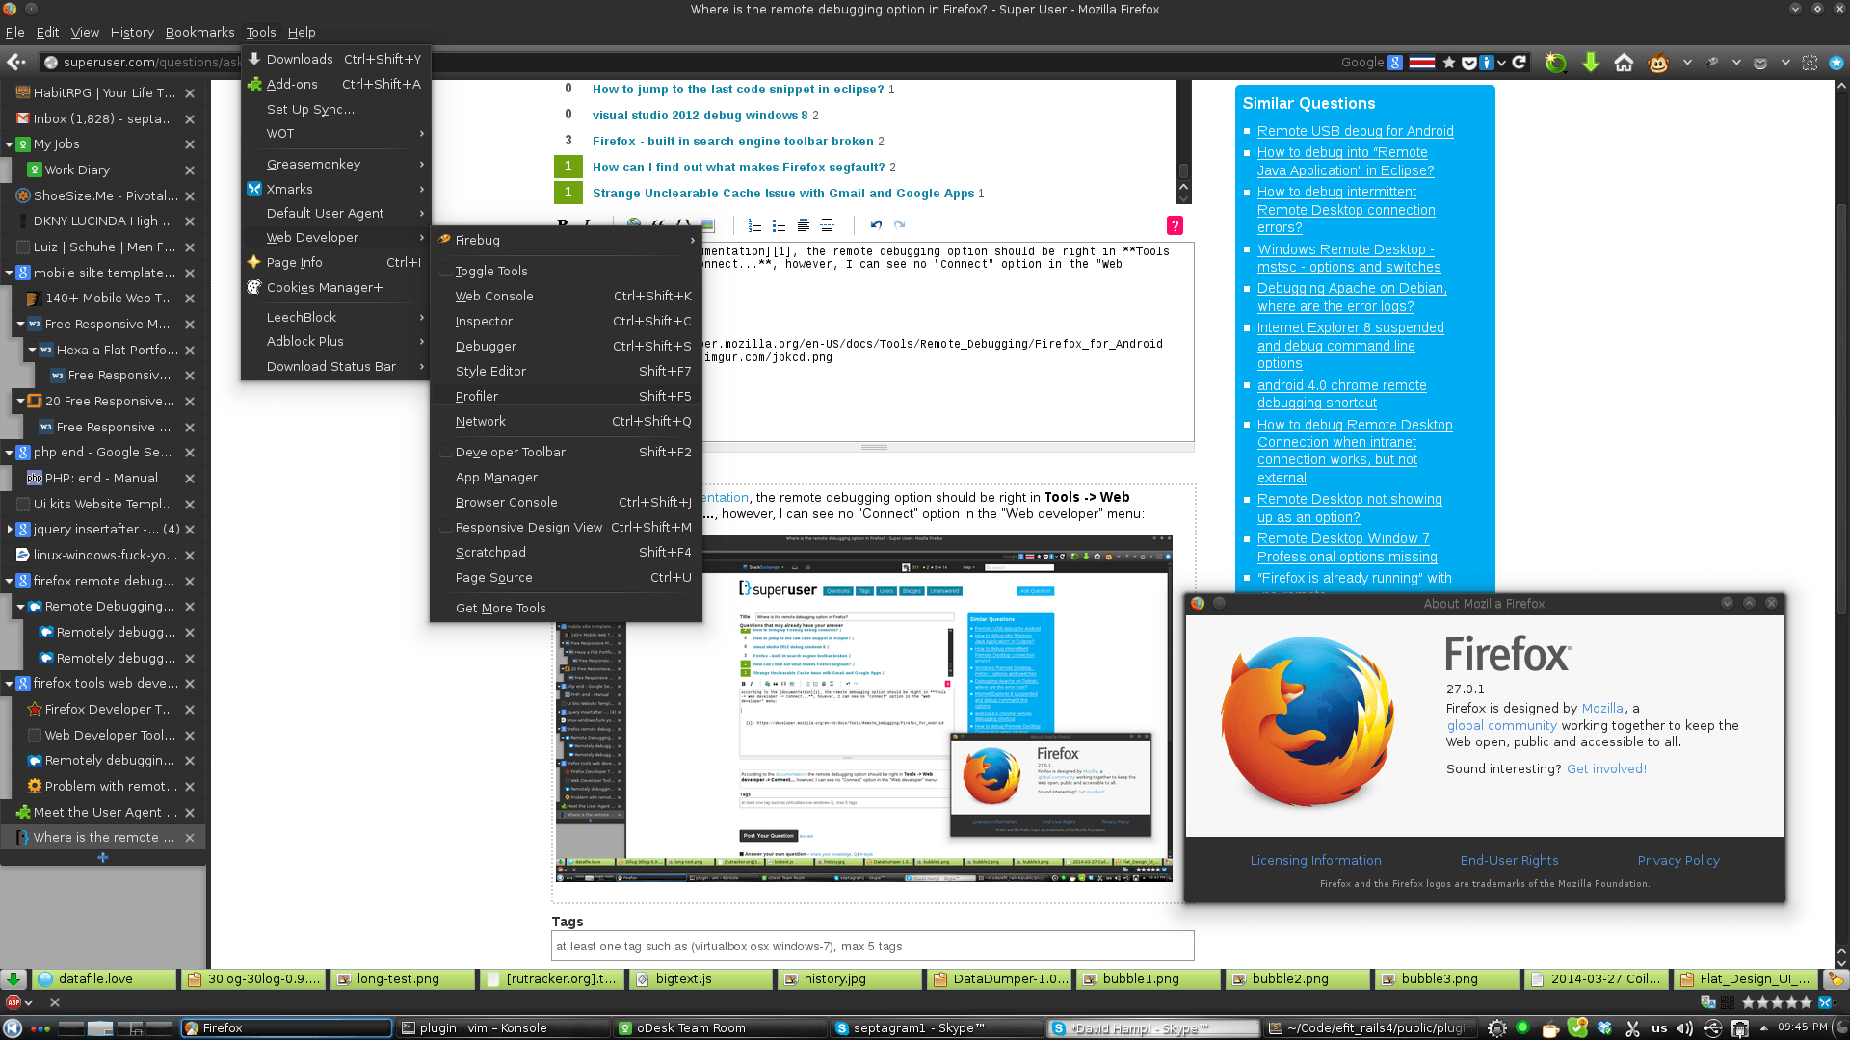Screen dimensions: 1850x1040
Task: Click the blue plus to add new tab
Action: [102, 857]
